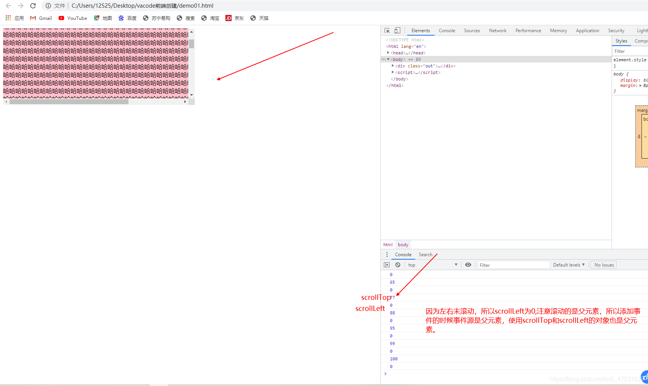
Task: Toggle the device toolbar icon
Action: 397,30
